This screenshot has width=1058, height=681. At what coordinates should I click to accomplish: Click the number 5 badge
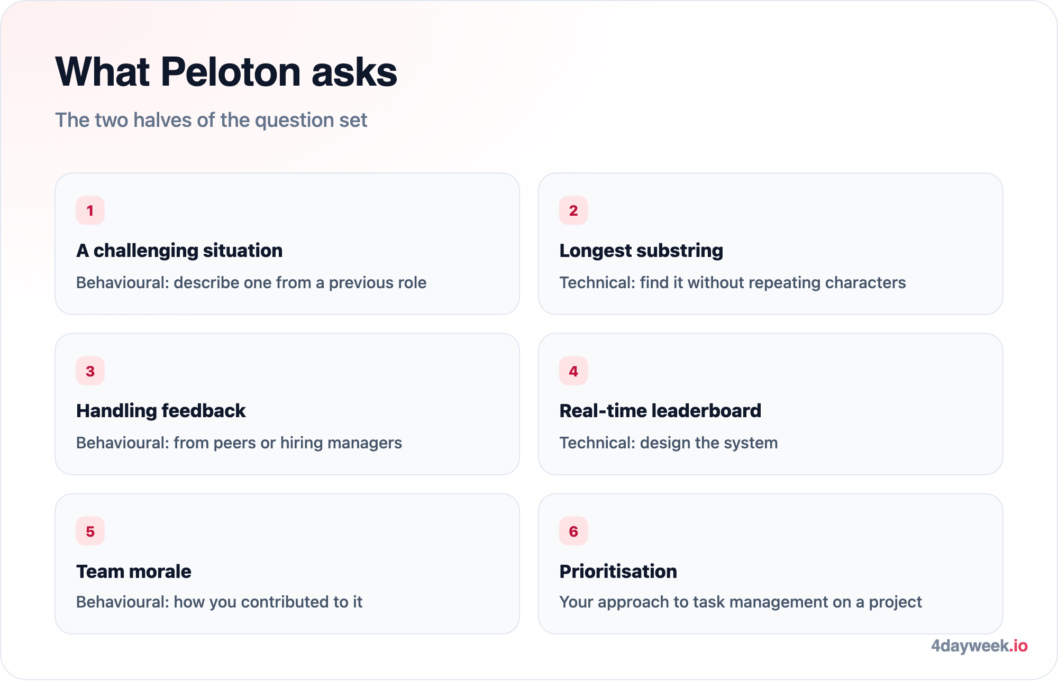[x=90, y=531]
